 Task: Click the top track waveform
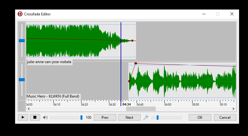[81, 41]
